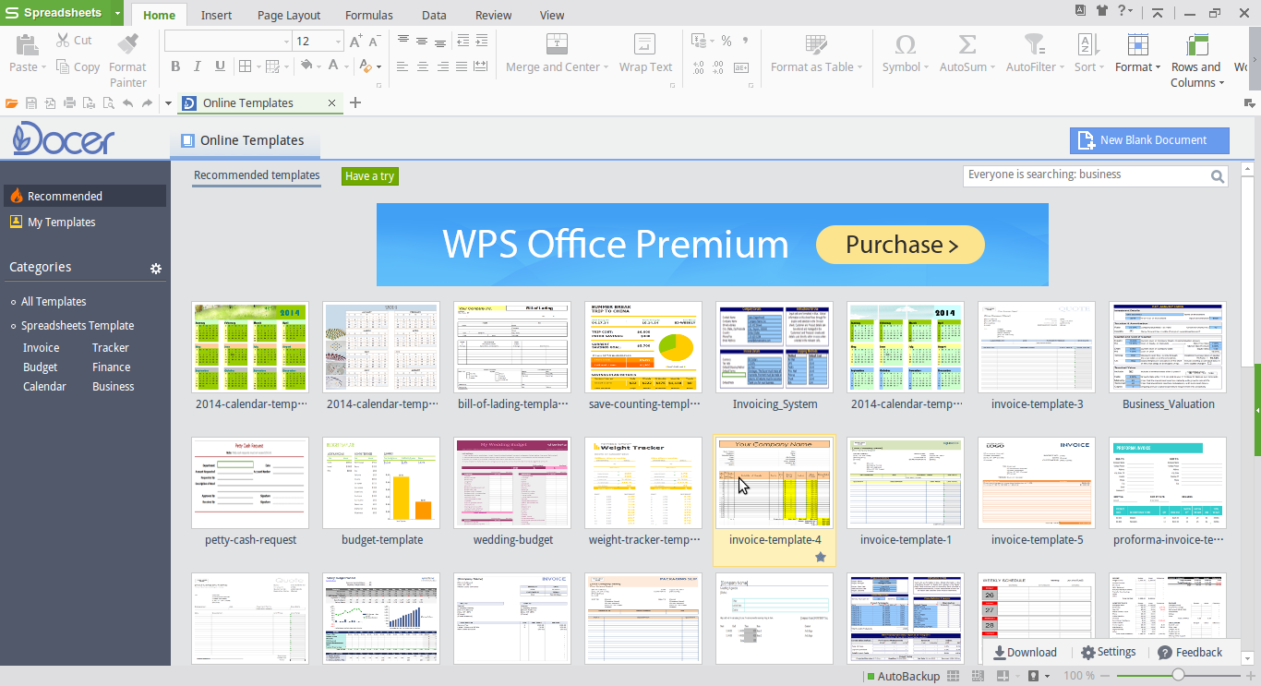Open the clear formatting eraser dropdown arrow
This screenshot has height=686, width=1261.
378,66
